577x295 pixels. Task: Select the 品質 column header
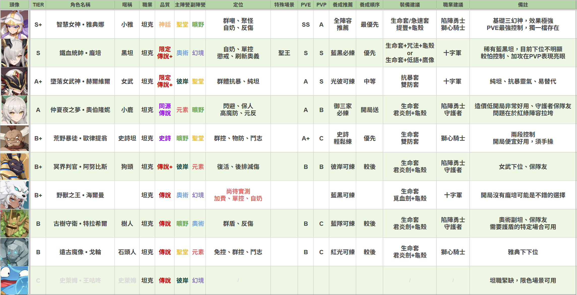(165, 5)
